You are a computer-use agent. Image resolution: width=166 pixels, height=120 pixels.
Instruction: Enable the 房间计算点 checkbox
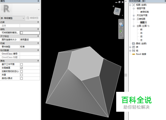[x=22, y=79]
